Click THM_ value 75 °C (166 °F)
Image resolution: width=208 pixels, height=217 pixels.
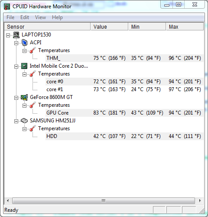point(109,58)
